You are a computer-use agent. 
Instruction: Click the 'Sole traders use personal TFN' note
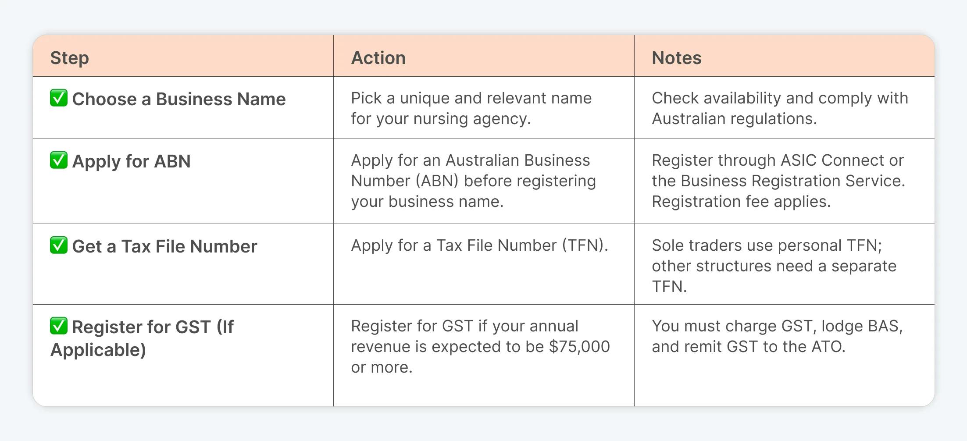[774, 266]
